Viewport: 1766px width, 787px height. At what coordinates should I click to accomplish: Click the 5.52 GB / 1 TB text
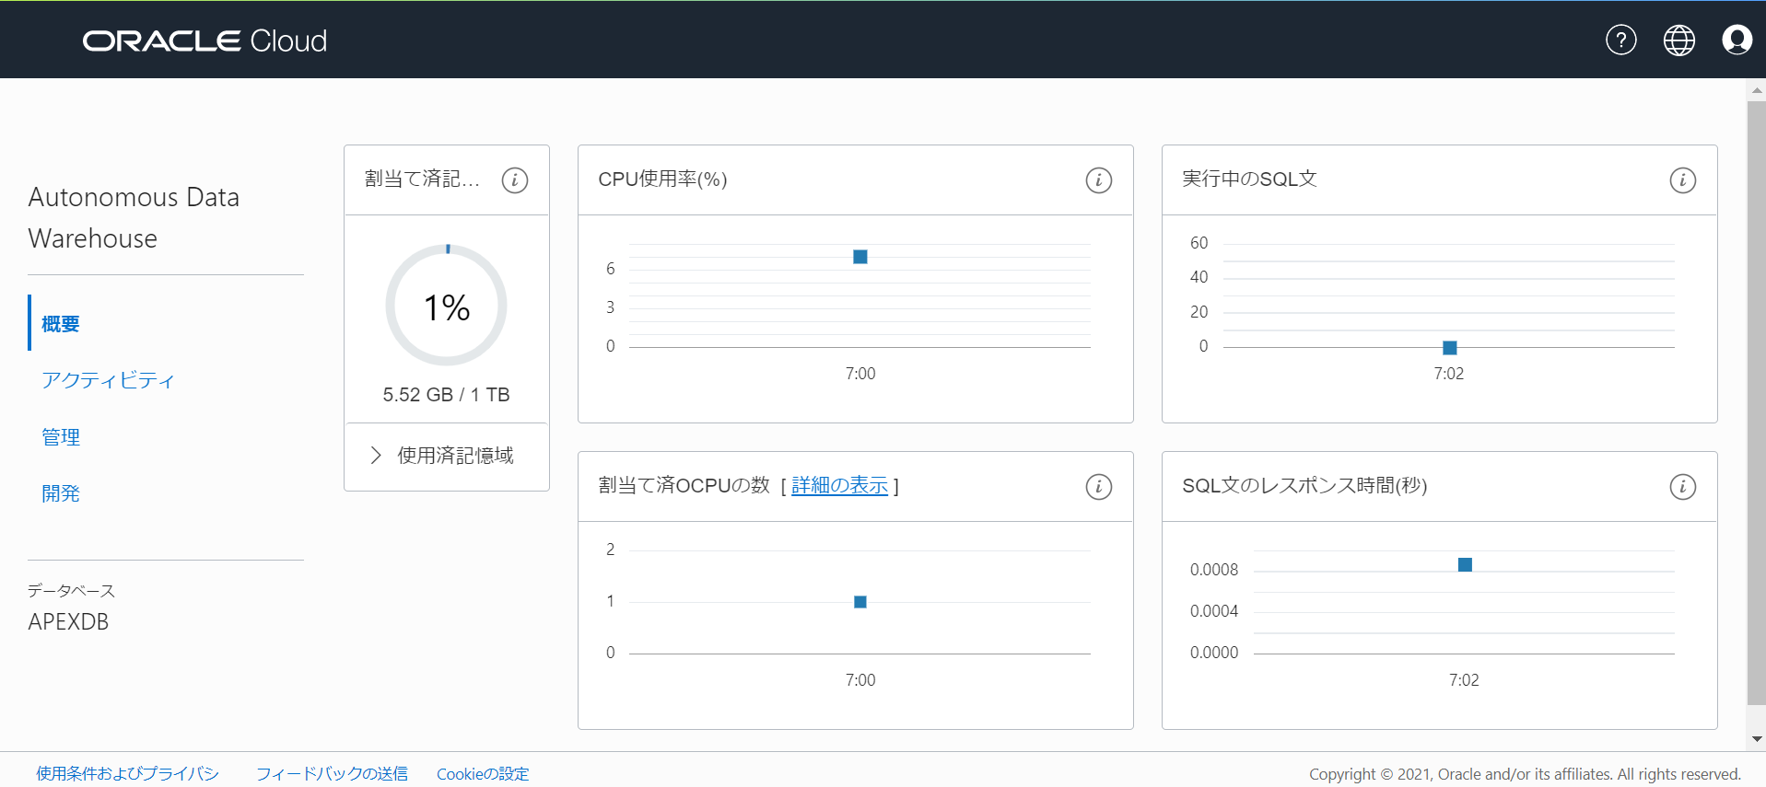click(x=446, y=395)
